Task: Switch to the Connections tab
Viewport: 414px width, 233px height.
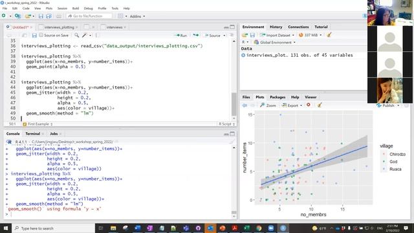Action: point(298,27)
